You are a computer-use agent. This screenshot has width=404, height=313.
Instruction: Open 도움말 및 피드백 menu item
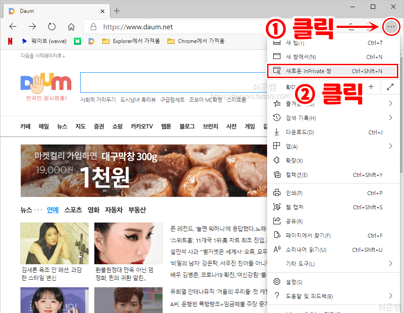point(333,296)
